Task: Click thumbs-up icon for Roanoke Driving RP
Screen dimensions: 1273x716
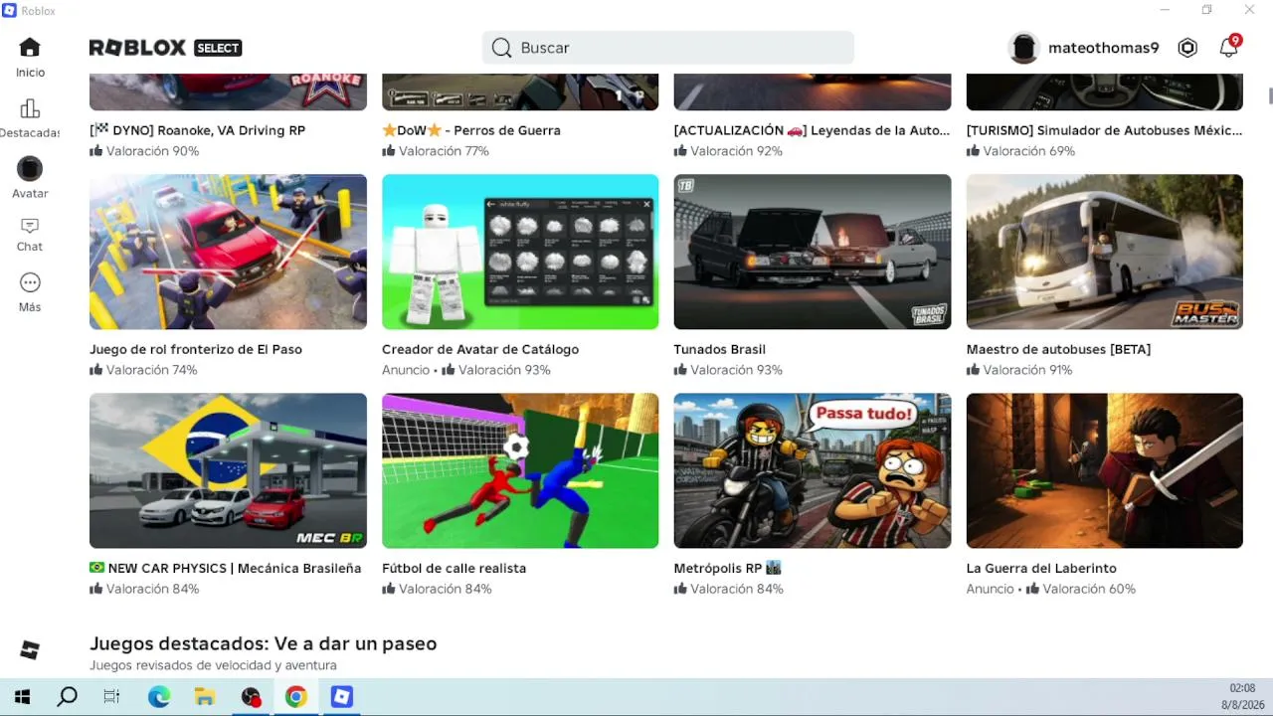Action: point(96,151)
